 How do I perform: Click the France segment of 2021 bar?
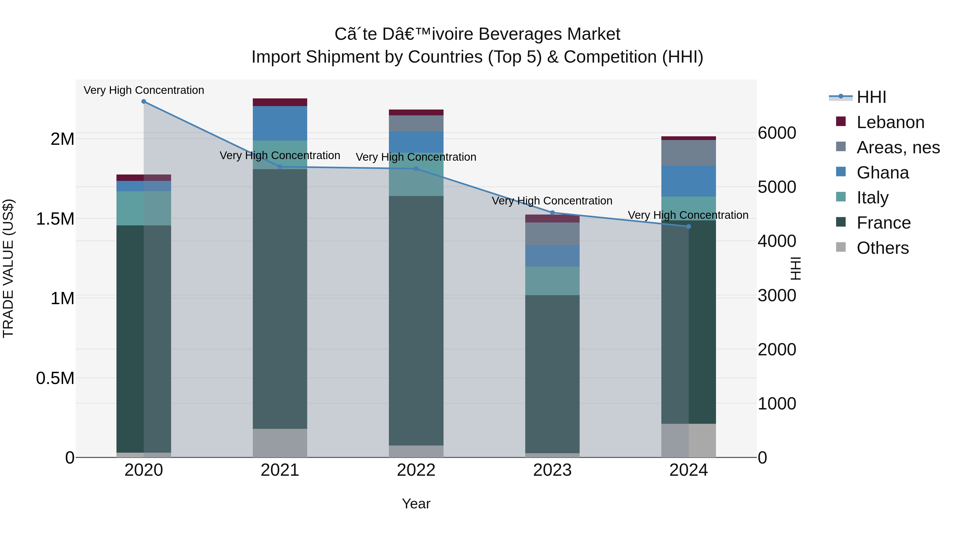click(x=280, y=299)
